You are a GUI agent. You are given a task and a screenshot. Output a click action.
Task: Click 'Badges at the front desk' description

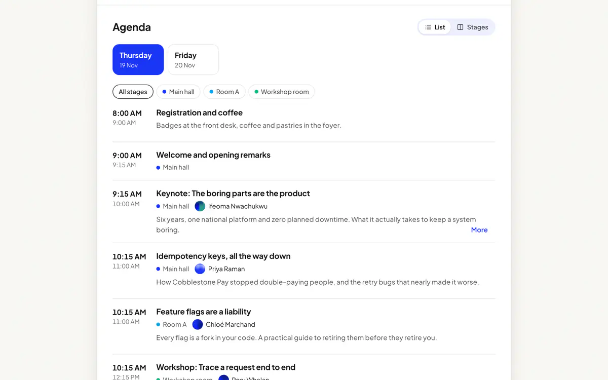pos(249,126)
